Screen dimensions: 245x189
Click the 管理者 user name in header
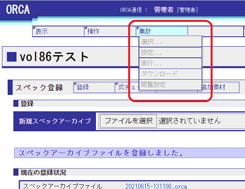[x=163, y=10]
